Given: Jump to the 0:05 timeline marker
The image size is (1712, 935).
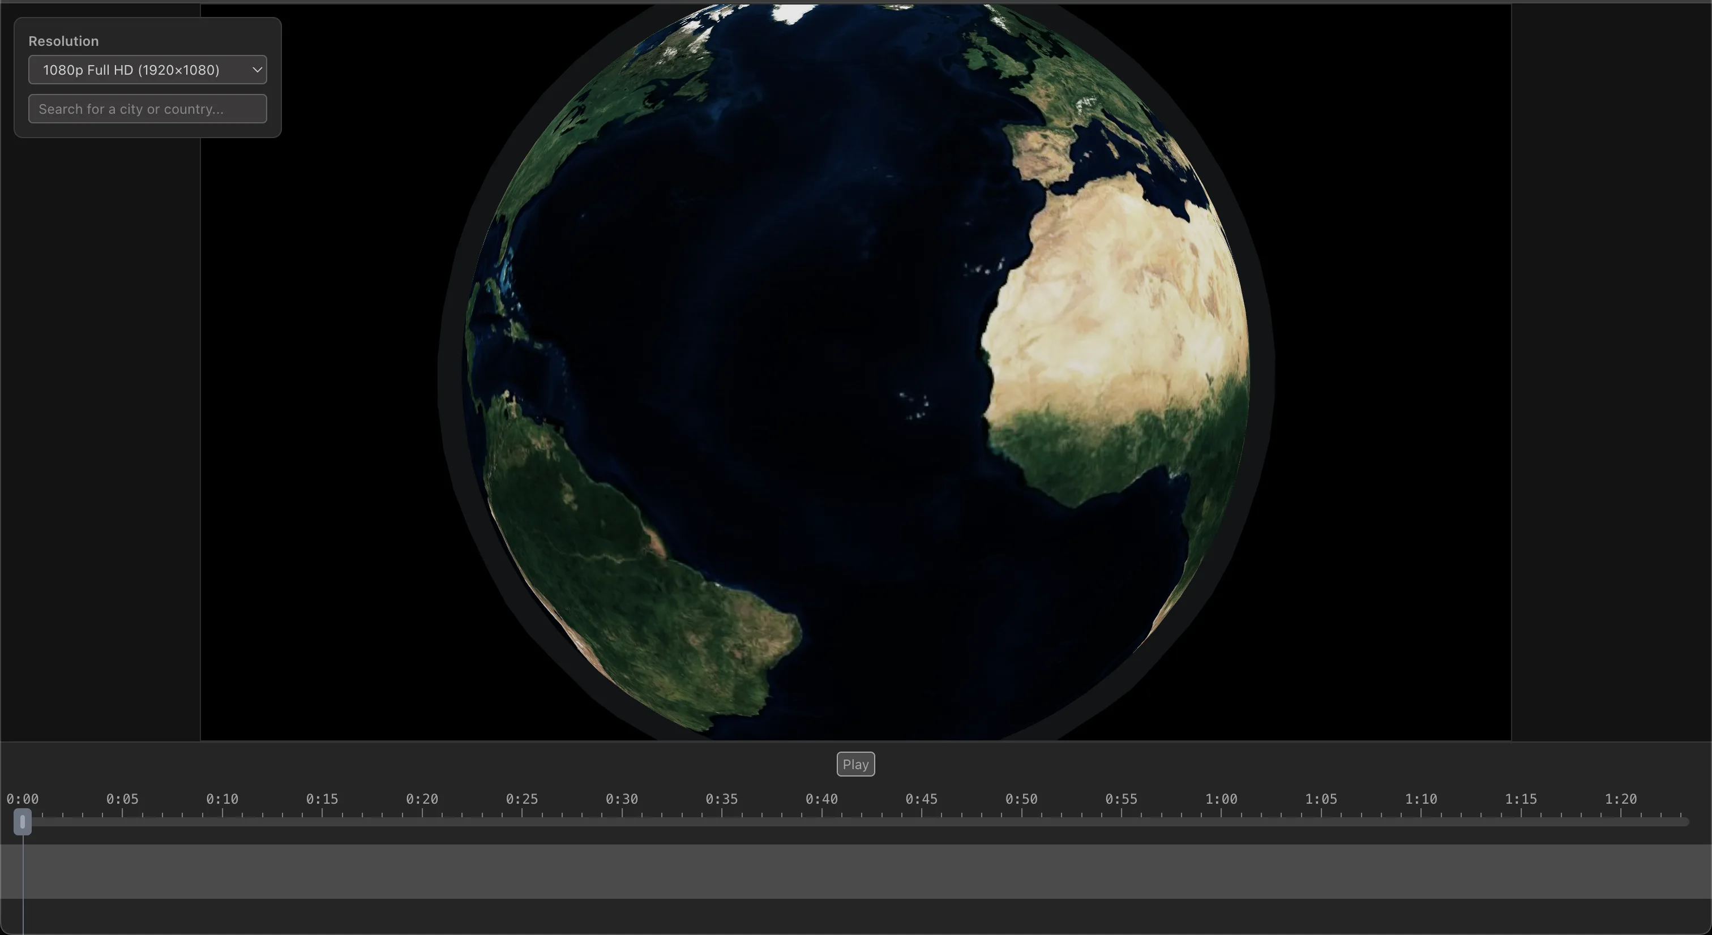Looking at the screenshot, I should (x=122, y=799).
